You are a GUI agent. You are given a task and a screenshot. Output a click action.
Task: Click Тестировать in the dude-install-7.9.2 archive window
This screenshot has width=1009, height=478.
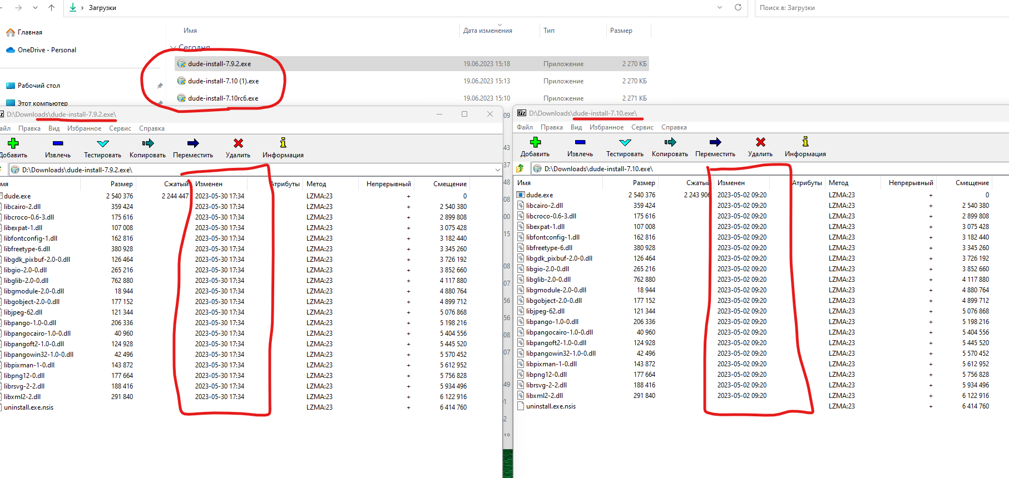point(102,148)
